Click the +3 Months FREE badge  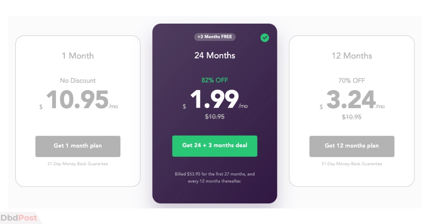coord(215,37)
